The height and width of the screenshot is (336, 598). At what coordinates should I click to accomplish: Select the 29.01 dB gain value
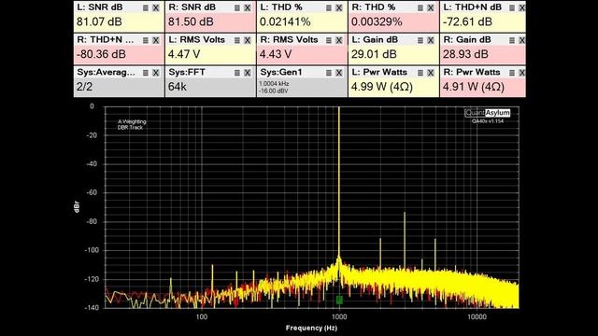(374, 54)
